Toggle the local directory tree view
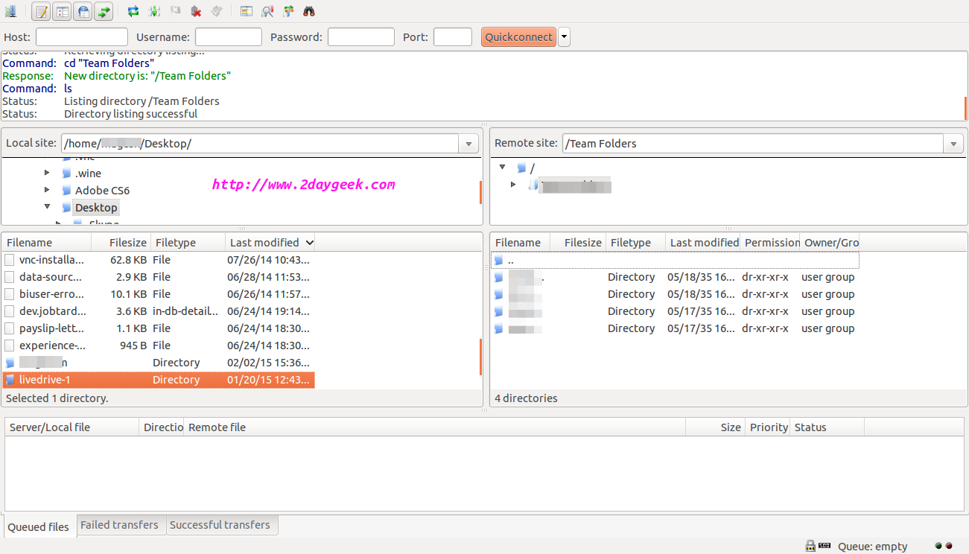 (63, 11)
